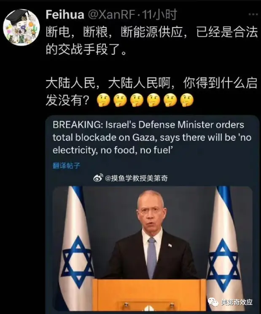Click the second paragraph starting 大陆人民

(151, 91)
